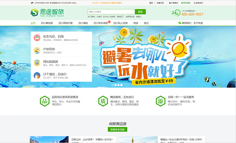Click the 免费注册 register link
The image size is (236, 143).
pyautogui.click(x=160, y=3)
